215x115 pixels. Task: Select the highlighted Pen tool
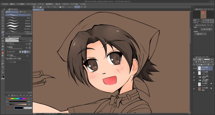(x=3, y=32)
